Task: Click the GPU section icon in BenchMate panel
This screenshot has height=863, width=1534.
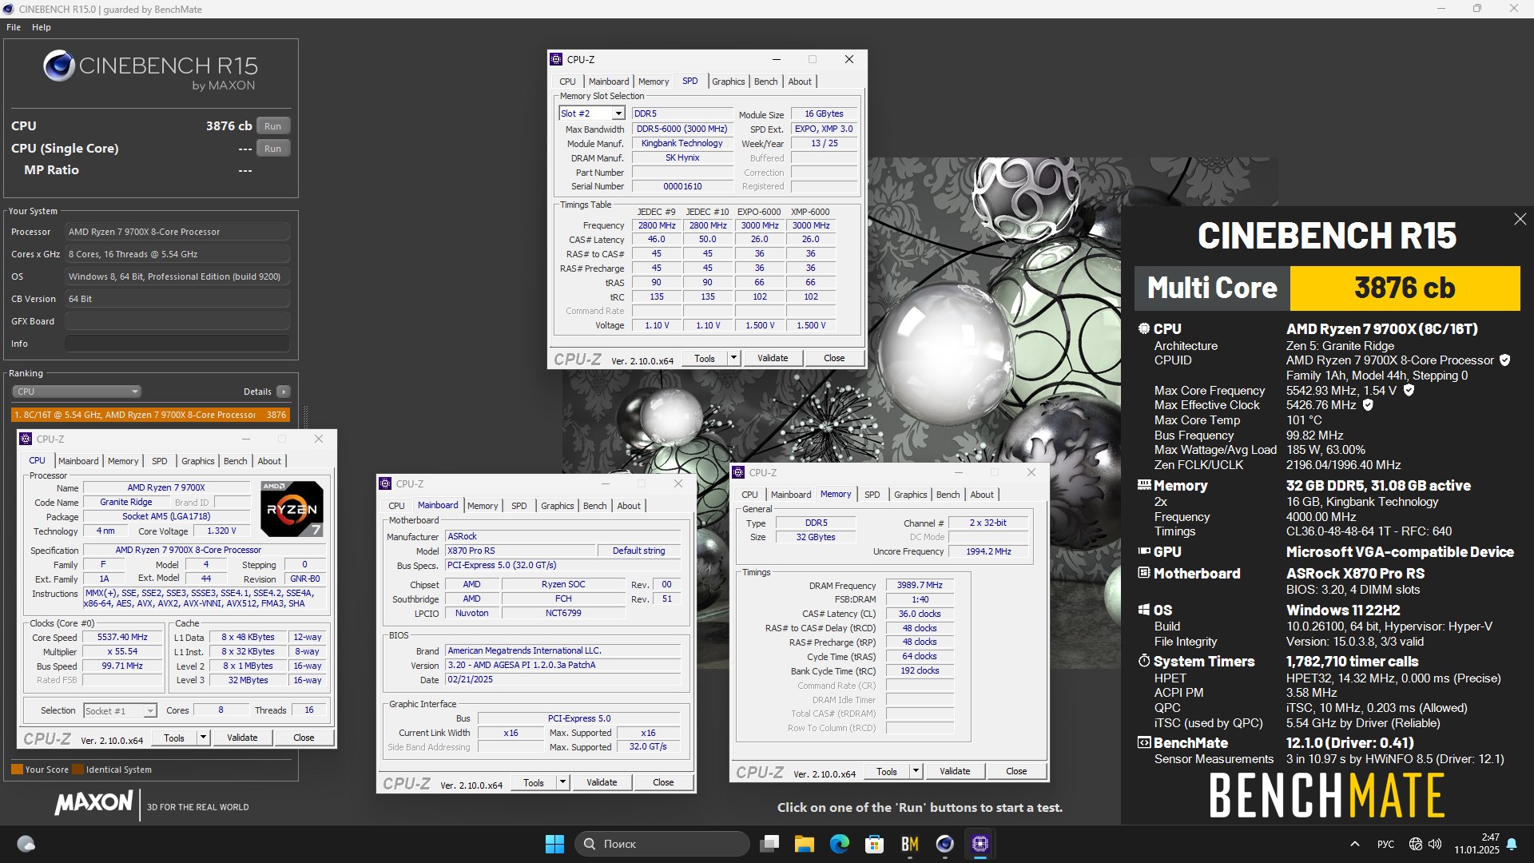Action: pyautogui.click(x=1144, y=551)
